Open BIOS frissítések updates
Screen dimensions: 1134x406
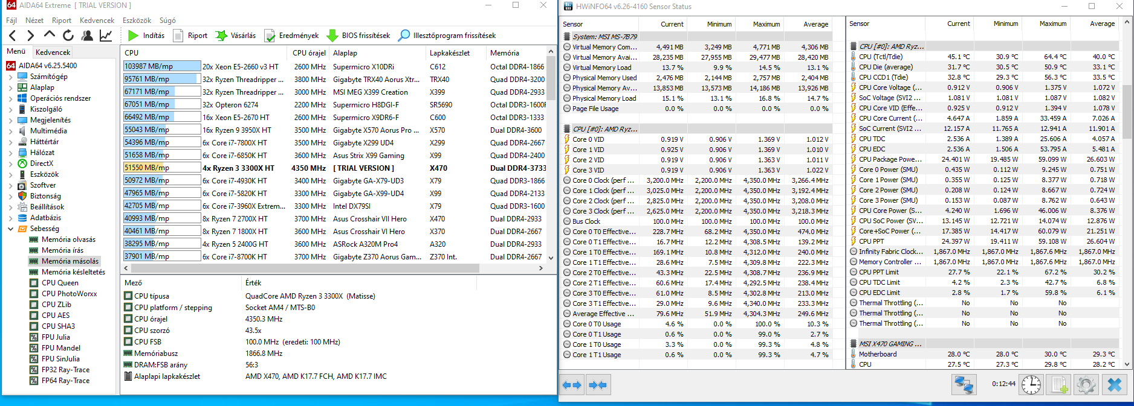coord(358,36)
